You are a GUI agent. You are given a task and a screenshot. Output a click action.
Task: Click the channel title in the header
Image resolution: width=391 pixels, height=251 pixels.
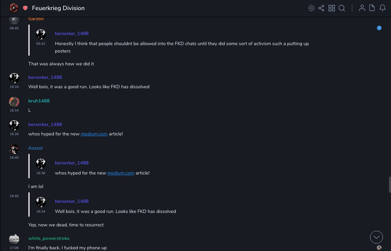58,8
